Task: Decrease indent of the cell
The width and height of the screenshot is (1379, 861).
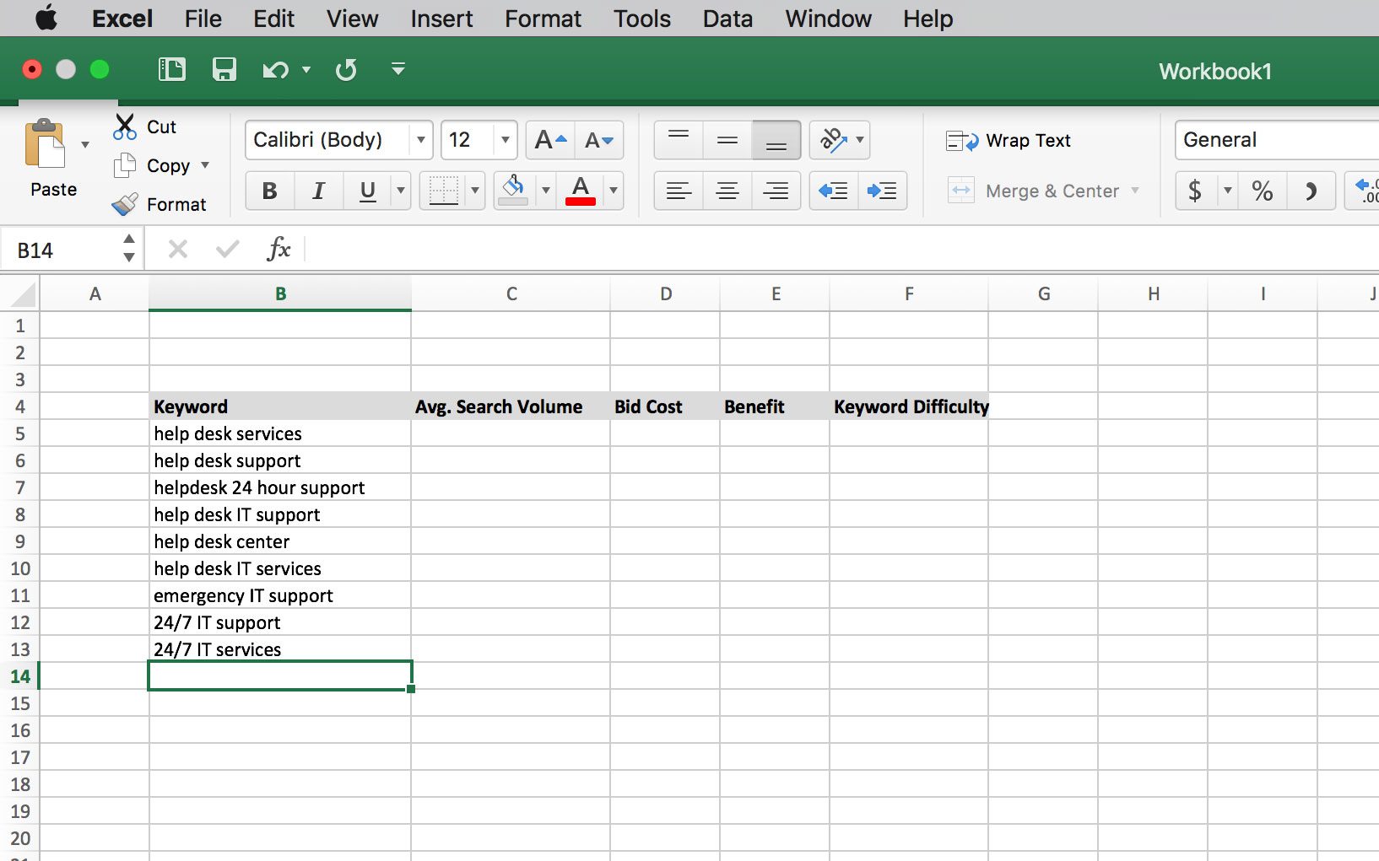Action: [x=834, y=191]
